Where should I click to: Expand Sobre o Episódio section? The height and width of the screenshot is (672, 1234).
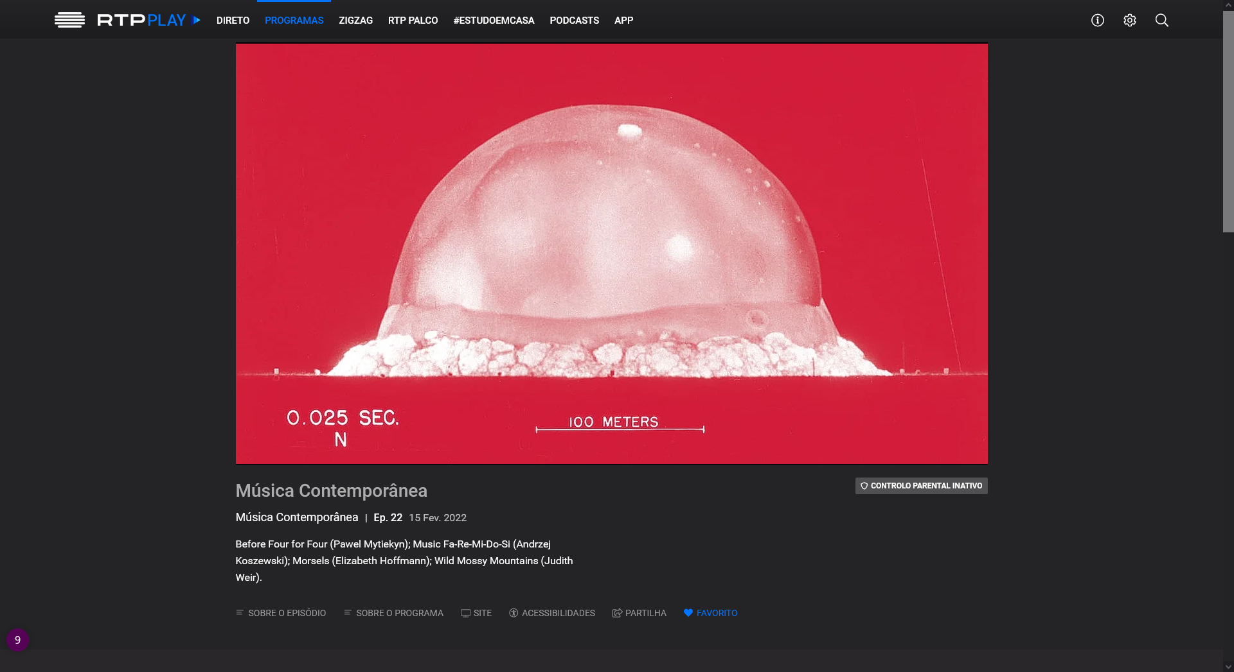[x=281, y=613]
